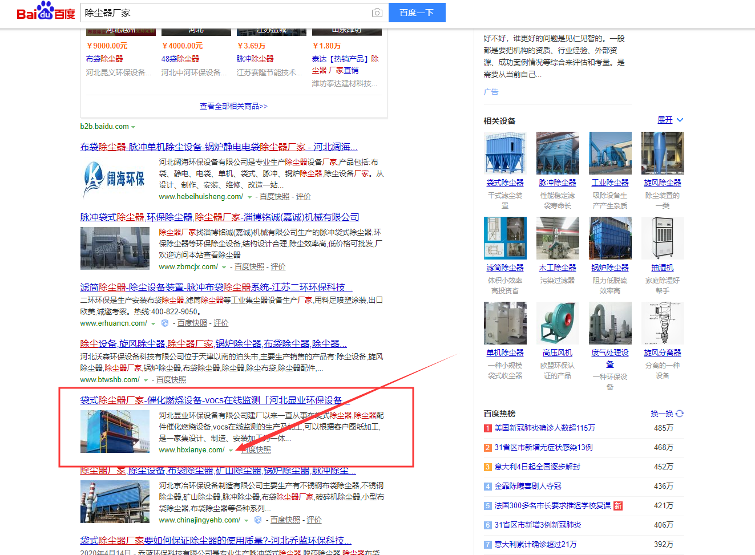Open 高压风机 equipment text link
This screenshot has width=755, height=555.
[x=558, y=353]
